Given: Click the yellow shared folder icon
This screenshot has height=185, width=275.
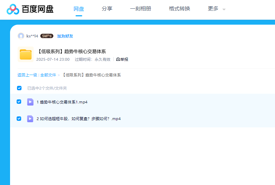Looking at the screenshot, I should pos(26,54).
